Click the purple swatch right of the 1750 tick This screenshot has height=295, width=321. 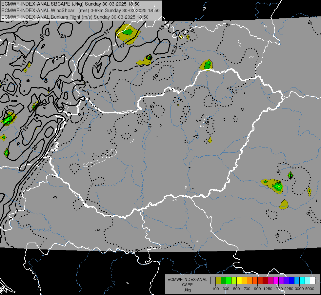tap(281, 280)
